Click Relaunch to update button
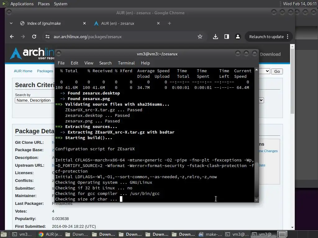This screenshot has width=318, height=238. [x=266, y=37]
